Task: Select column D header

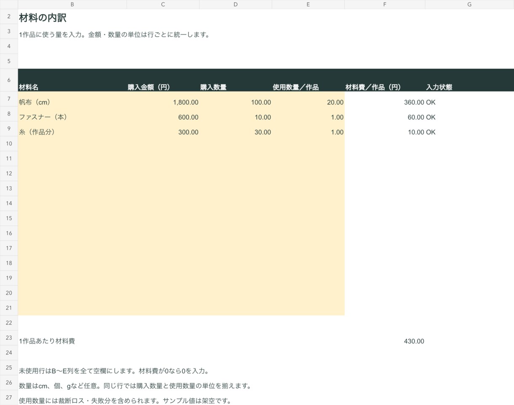Action: (x=236, y=4)
